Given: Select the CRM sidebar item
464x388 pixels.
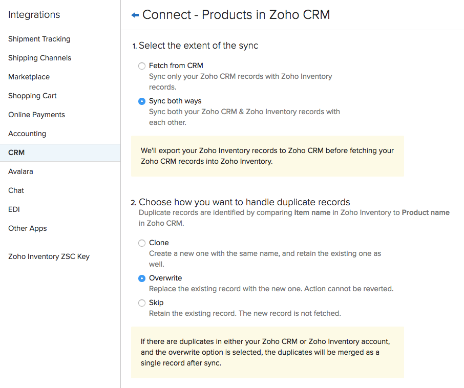Looking at the screenshot, I should (x=16, y=153).
